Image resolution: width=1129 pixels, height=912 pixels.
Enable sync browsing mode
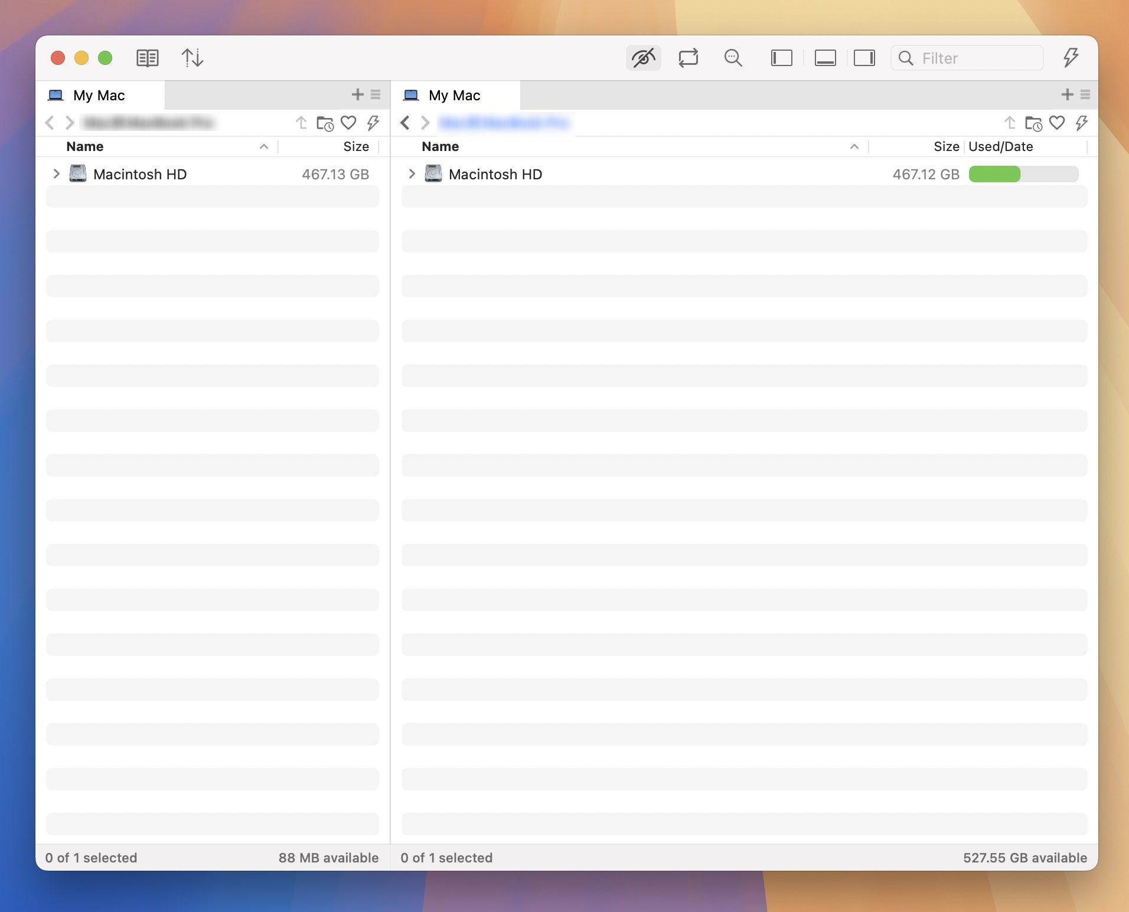click(689, 58)
